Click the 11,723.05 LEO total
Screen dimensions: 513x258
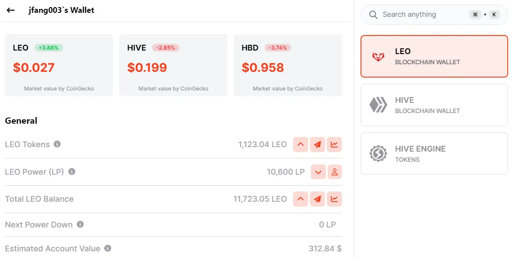[x=260, y=199]
